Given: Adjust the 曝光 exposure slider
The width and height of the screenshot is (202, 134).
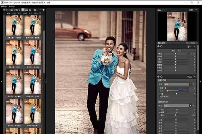Looking at the screenshot, I should click(176, 54).
